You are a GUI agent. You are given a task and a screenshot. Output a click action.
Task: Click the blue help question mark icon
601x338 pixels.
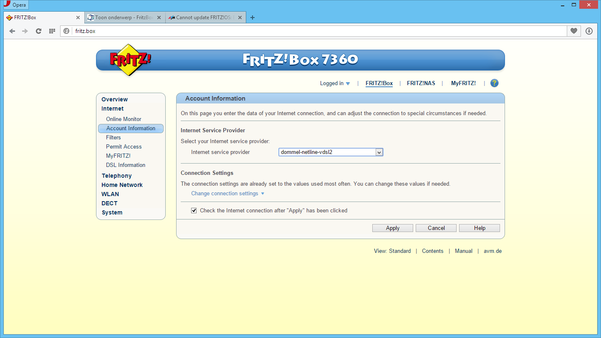(494, 83)
